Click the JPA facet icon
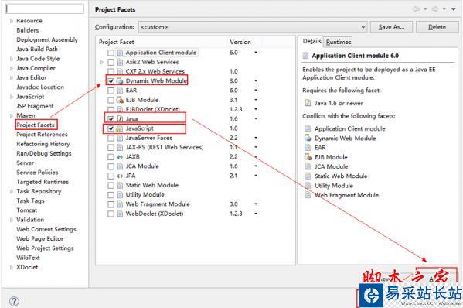This screenshot has height=308, width=463. click(x=120, y=176)
